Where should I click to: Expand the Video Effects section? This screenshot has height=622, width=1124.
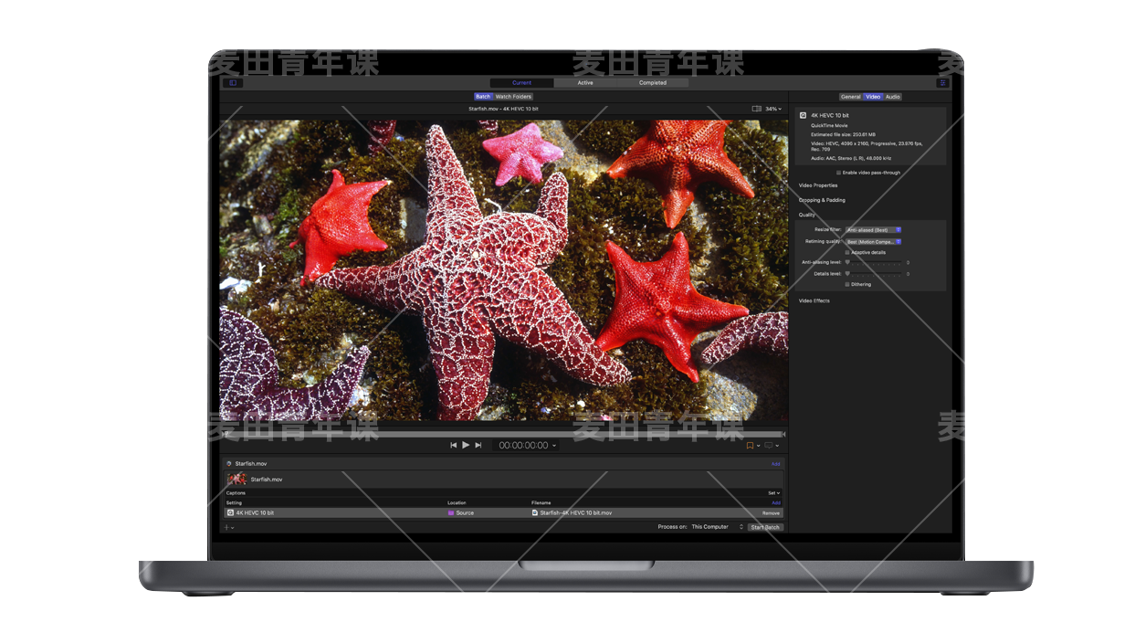(814, 300)
